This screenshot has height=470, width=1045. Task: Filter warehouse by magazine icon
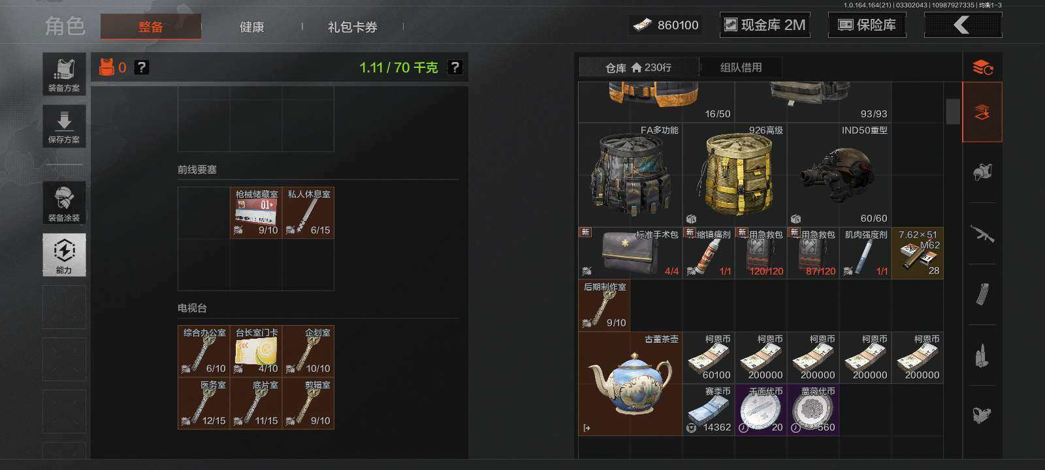click(982, 294)
